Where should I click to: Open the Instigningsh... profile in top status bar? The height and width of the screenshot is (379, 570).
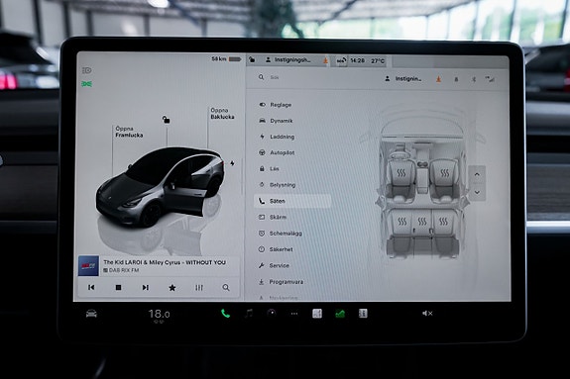pyautogui.click(x=288, y=60)
